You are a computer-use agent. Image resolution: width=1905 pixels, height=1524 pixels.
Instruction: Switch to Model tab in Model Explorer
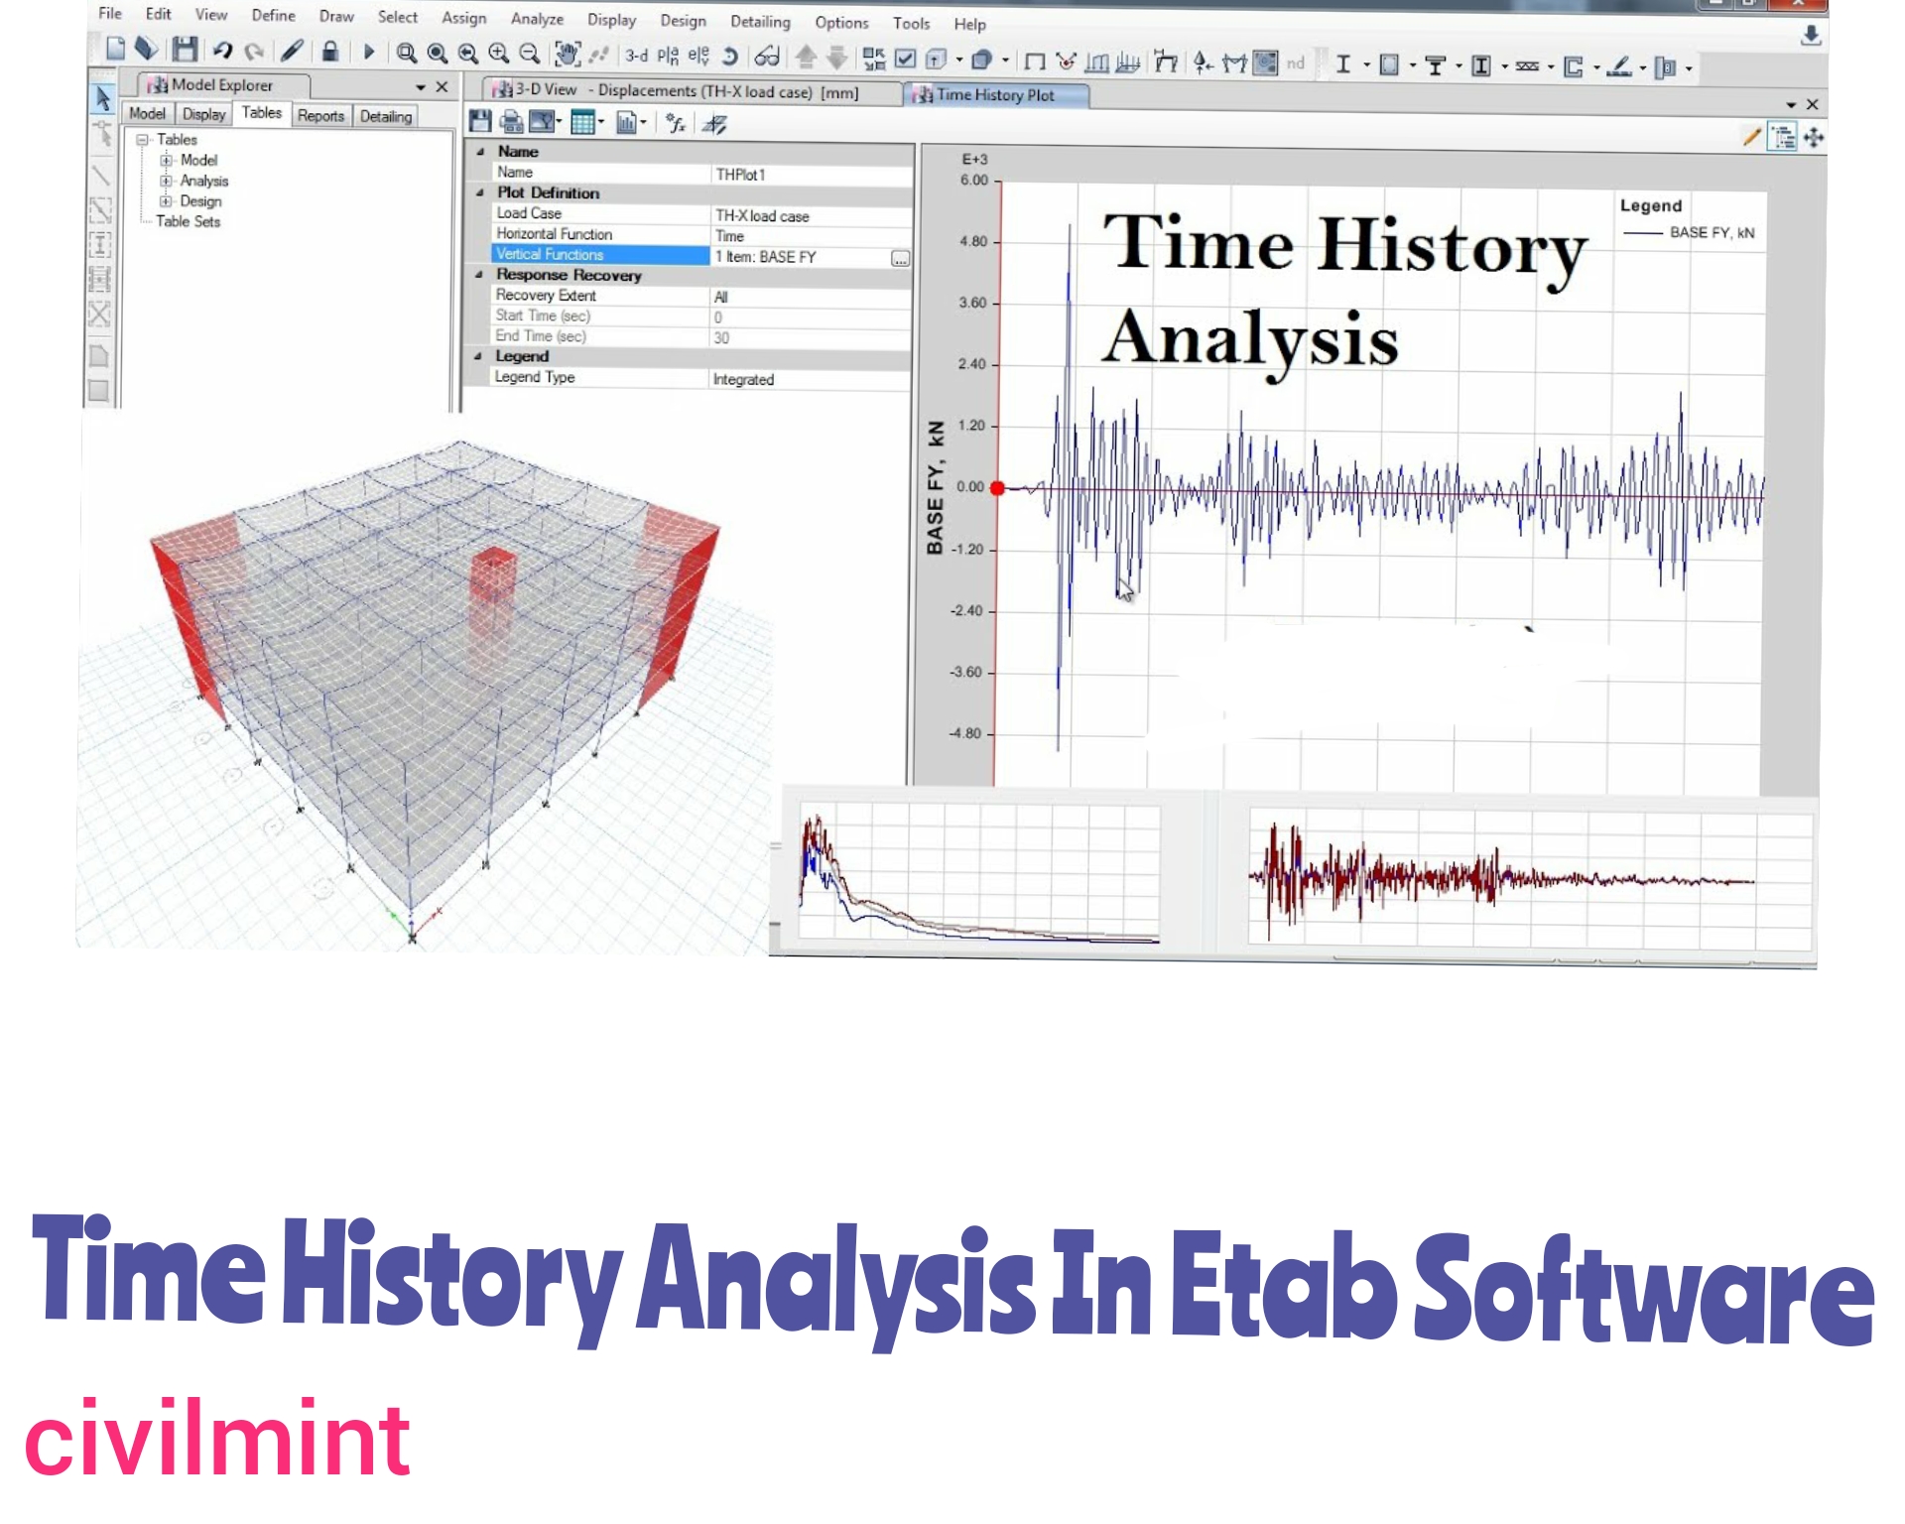pos(147,113)
